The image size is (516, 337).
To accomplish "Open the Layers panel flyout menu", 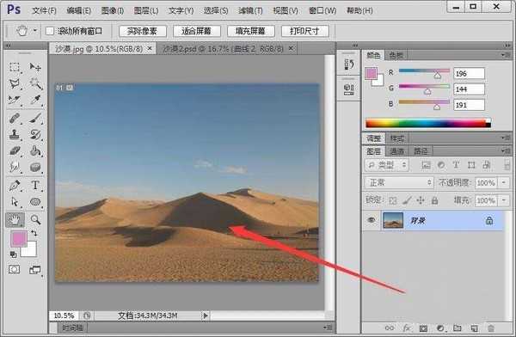I will point(507,151).
